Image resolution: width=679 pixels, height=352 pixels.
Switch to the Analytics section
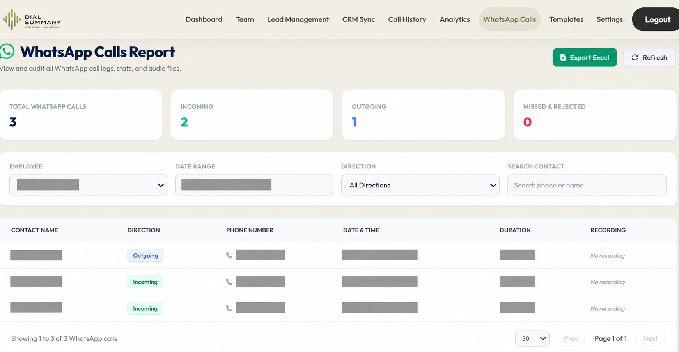click(x=455, y=19)
